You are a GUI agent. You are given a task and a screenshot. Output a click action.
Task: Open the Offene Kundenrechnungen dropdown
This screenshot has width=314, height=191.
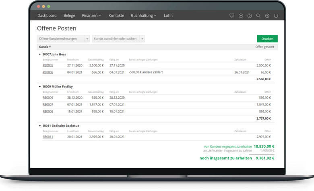coord(87,39)
